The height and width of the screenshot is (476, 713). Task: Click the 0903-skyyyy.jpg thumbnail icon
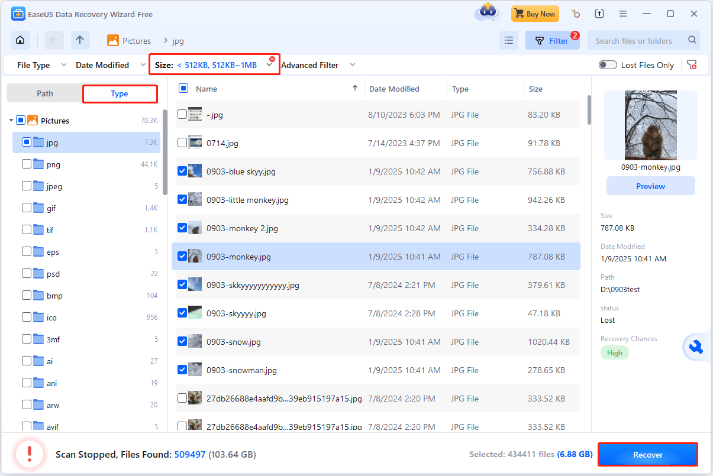tap(195, 313)
